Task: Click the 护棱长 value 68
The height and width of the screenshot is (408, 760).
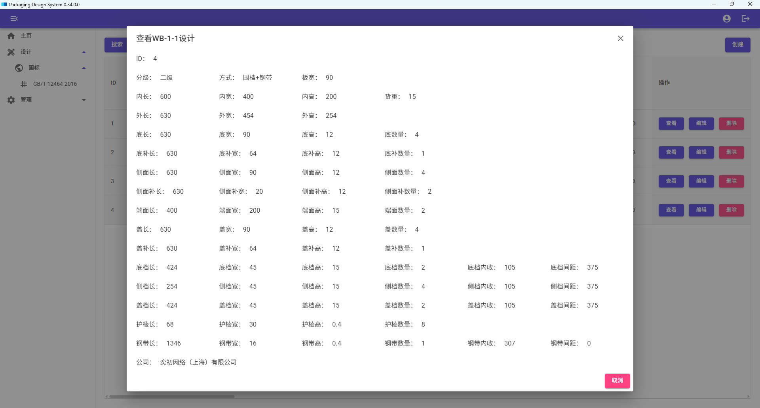Action: pos(170,324)
